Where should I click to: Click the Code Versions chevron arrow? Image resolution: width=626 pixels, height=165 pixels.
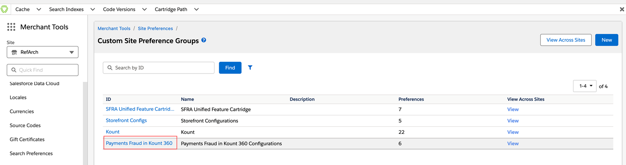click(144, 9)
